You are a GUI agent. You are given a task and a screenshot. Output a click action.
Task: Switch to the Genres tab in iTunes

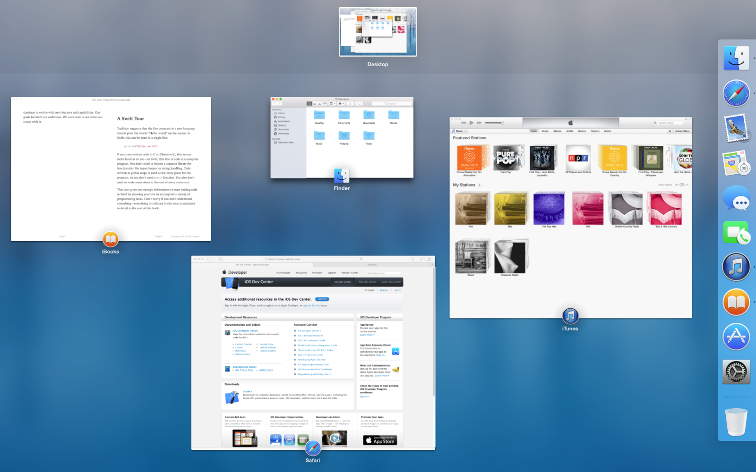click(x=582, y=131)
